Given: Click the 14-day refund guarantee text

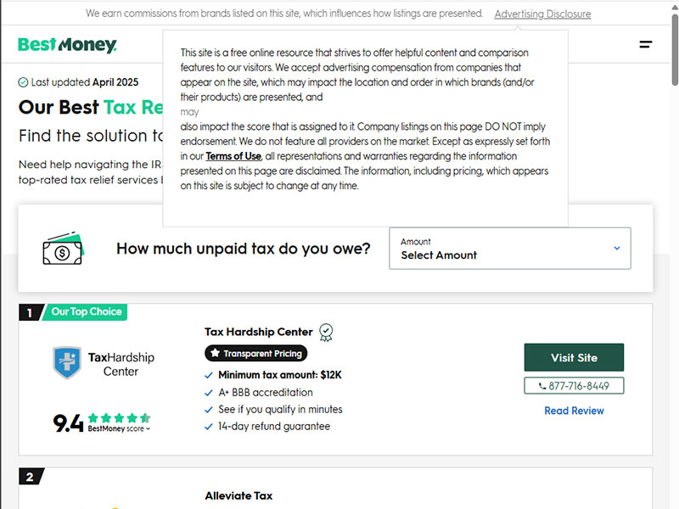Looking at the screenshot, I should pyautogui.click(x=274, y=427).
